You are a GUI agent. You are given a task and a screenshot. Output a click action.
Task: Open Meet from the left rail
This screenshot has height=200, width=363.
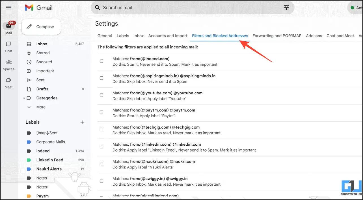tap(8, 83)
